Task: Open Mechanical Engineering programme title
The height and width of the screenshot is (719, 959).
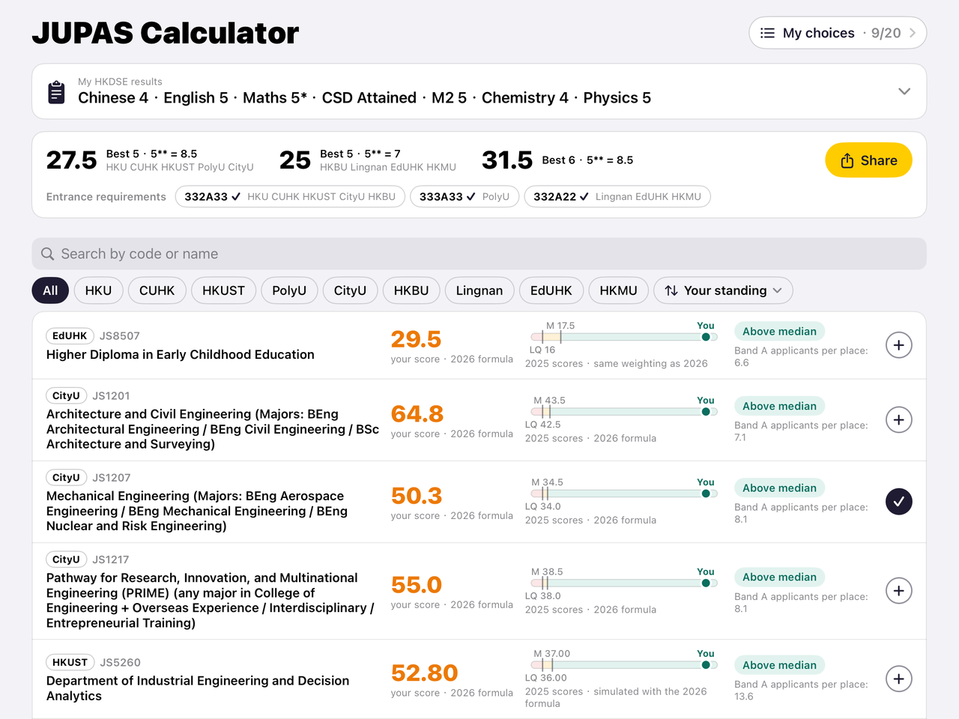Action: [x=197, y=511]
